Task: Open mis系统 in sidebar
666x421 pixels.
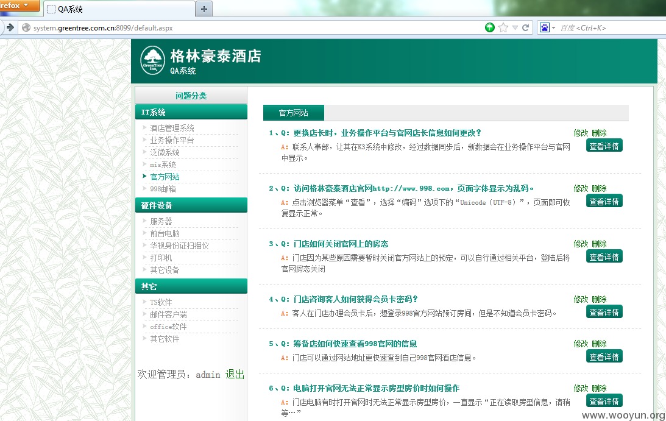Action: pos(163,165)
